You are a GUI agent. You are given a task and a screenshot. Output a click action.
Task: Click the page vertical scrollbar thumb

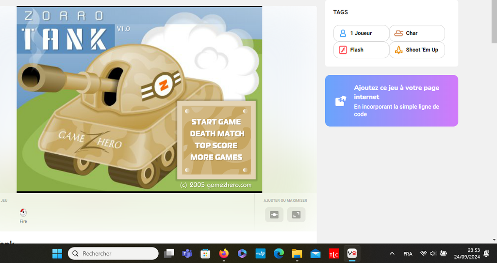494,21
